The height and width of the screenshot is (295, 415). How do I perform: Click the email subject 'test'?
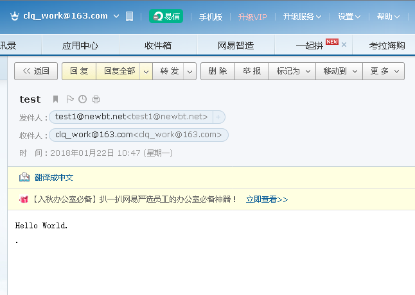click(x=30, y=99)
